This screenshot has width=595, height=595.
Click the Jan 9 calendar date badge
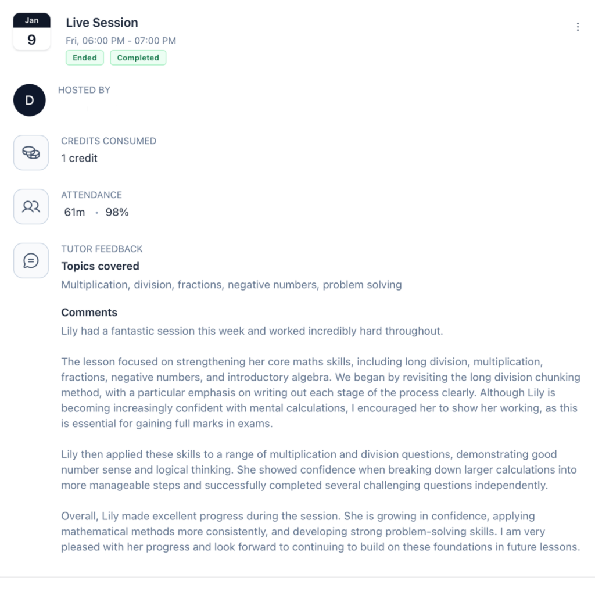click(32, 31)
